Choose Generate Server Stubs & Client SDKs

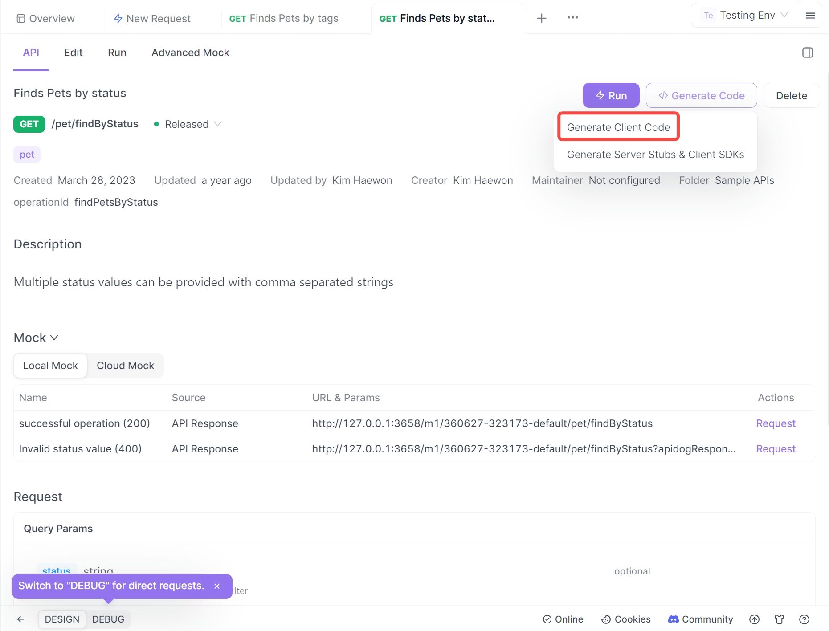(x=655, y=155)
